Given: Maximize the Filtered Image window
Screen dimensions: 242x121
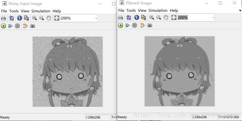Looking at the screenshot, I should pyautogui.click(x=220, y=3).
